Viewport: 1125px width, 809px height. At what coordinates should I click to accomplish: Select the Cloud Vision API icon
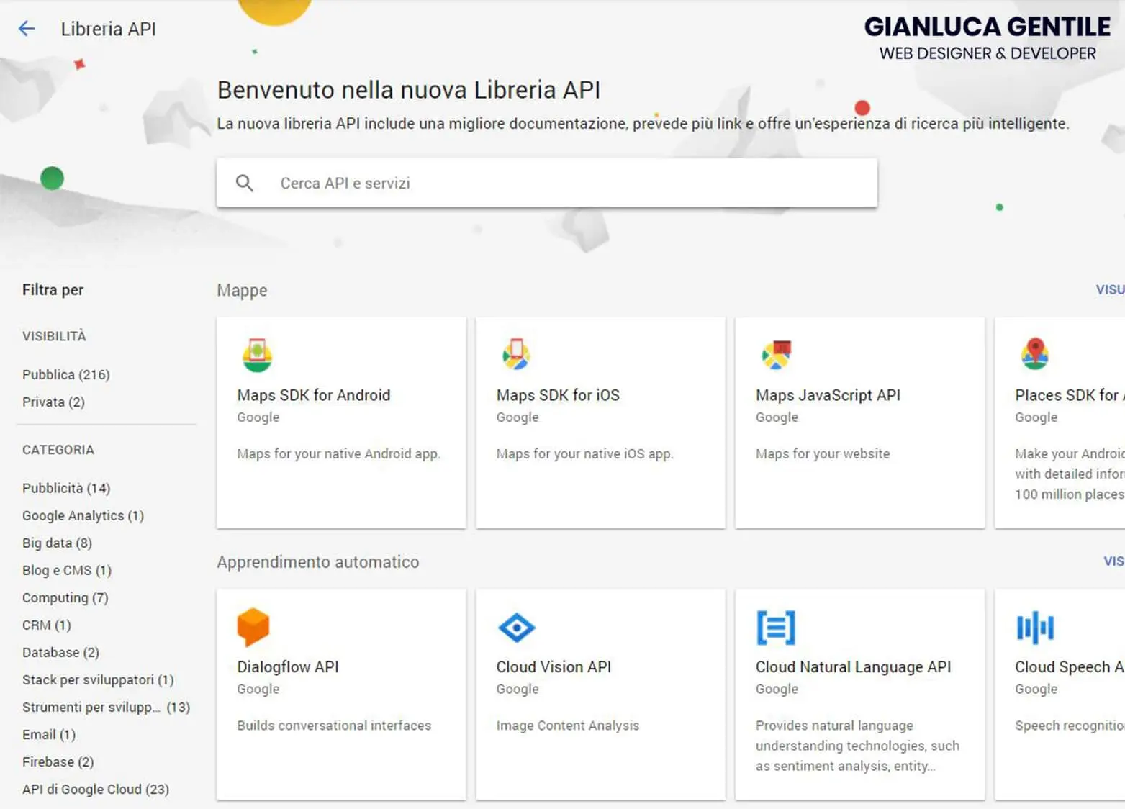tap(517, 625)
